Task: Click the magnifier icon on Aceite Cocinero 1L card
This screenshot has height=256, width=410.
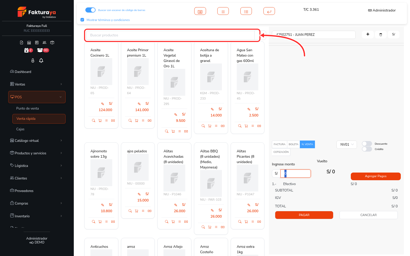Action: (94, 121)
